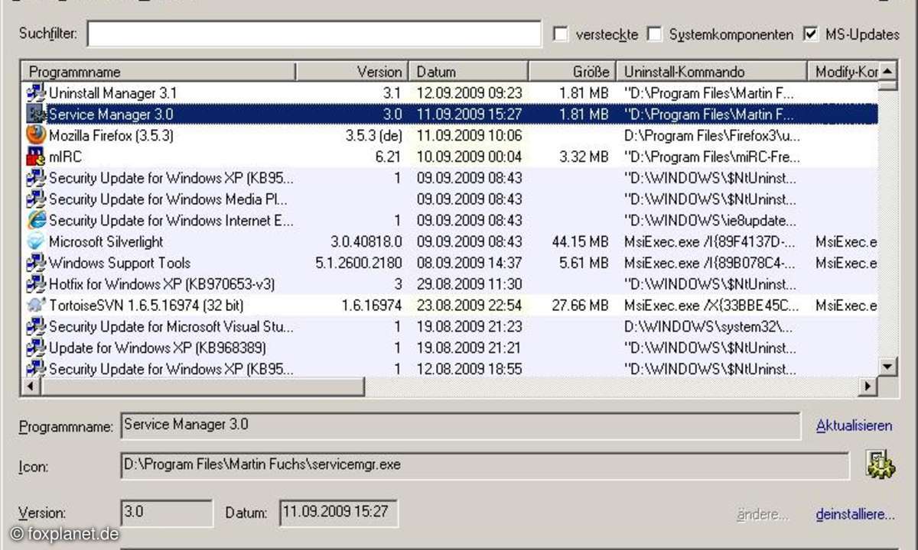Uncheck the MS-Updates checkbox
Screen dimensions: 918x550
point(810,34)
